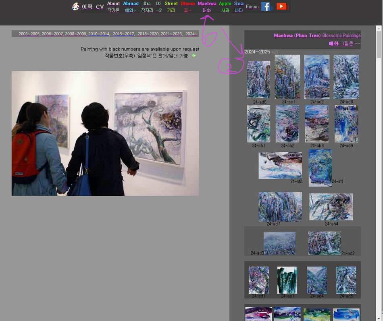Go to the Sea 바다 section
Viewport: 383px width, 321px height.
(x=239, y=7)
